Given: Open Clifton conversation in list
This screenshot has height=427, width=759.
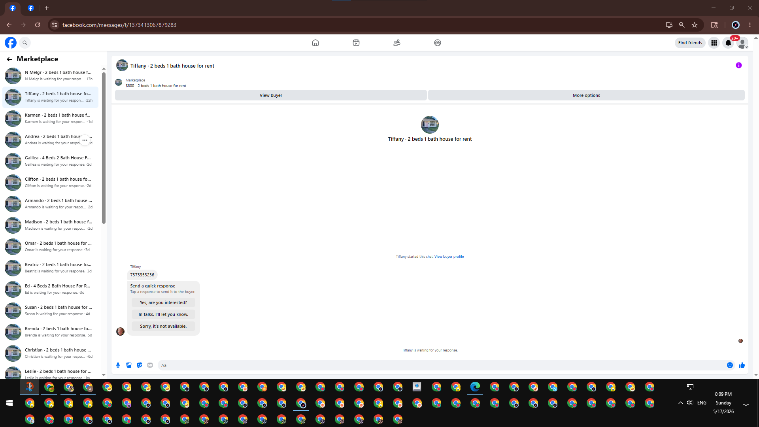Looking at the screenshot, I should tap(51, 183).
